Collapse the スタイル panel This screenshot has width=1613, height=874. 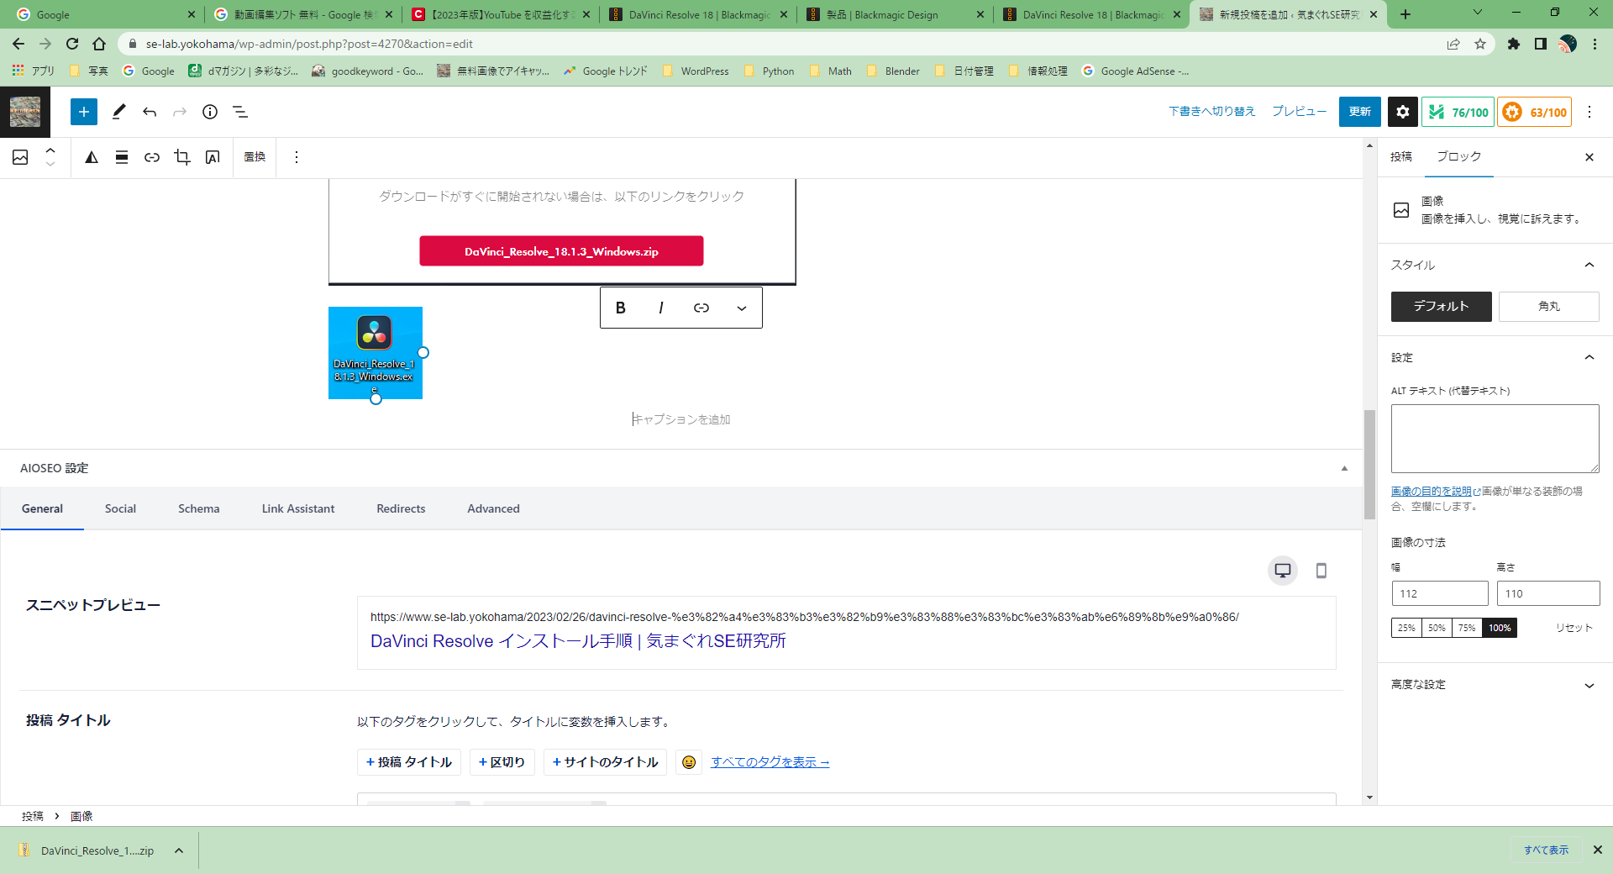[x=1589, y=265]
